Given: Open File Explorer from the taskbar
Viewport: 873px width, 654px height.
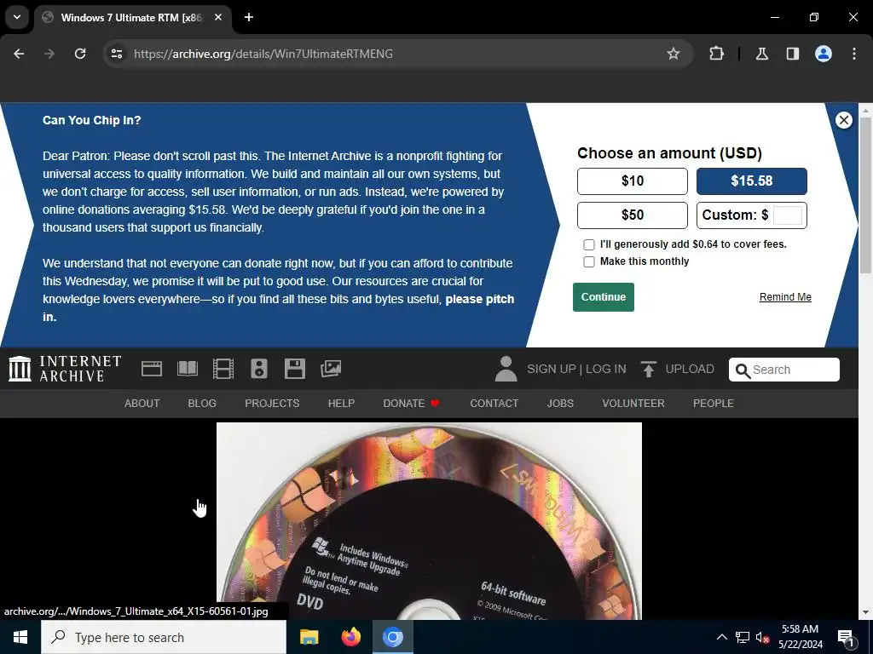Looking at the screenshot, I should [x=309, y=637].
